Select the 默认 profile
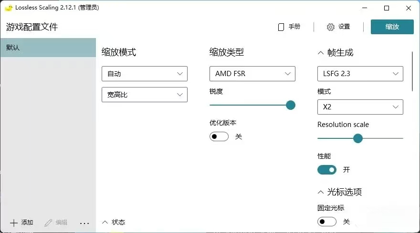The width and height of the screenshot is (420, 233). pos(48,48)
